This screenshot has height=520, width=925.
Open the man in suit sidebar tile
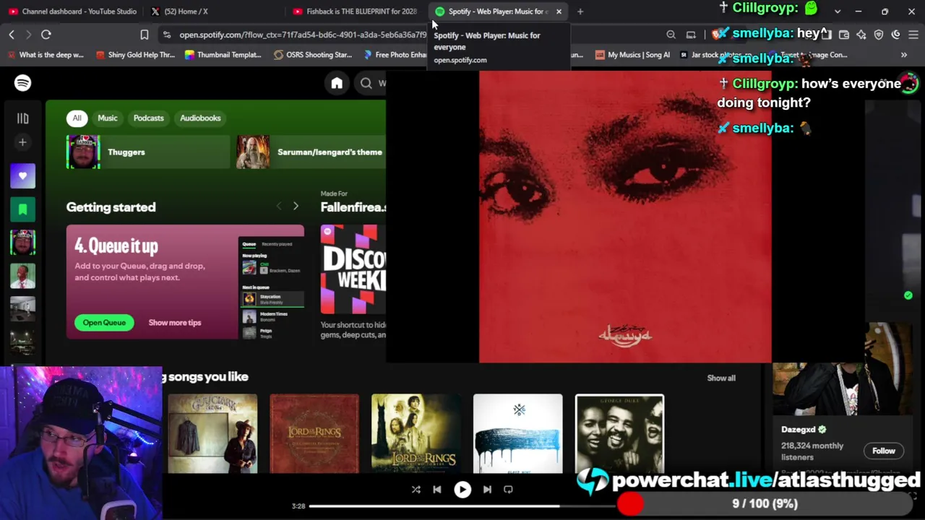[22, 275]
